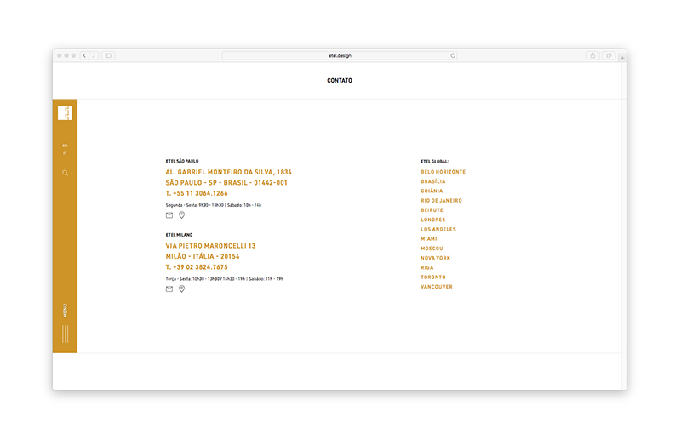Click Milano opening hours text
Screen dimensions: 681x440
tap(224, 279)
